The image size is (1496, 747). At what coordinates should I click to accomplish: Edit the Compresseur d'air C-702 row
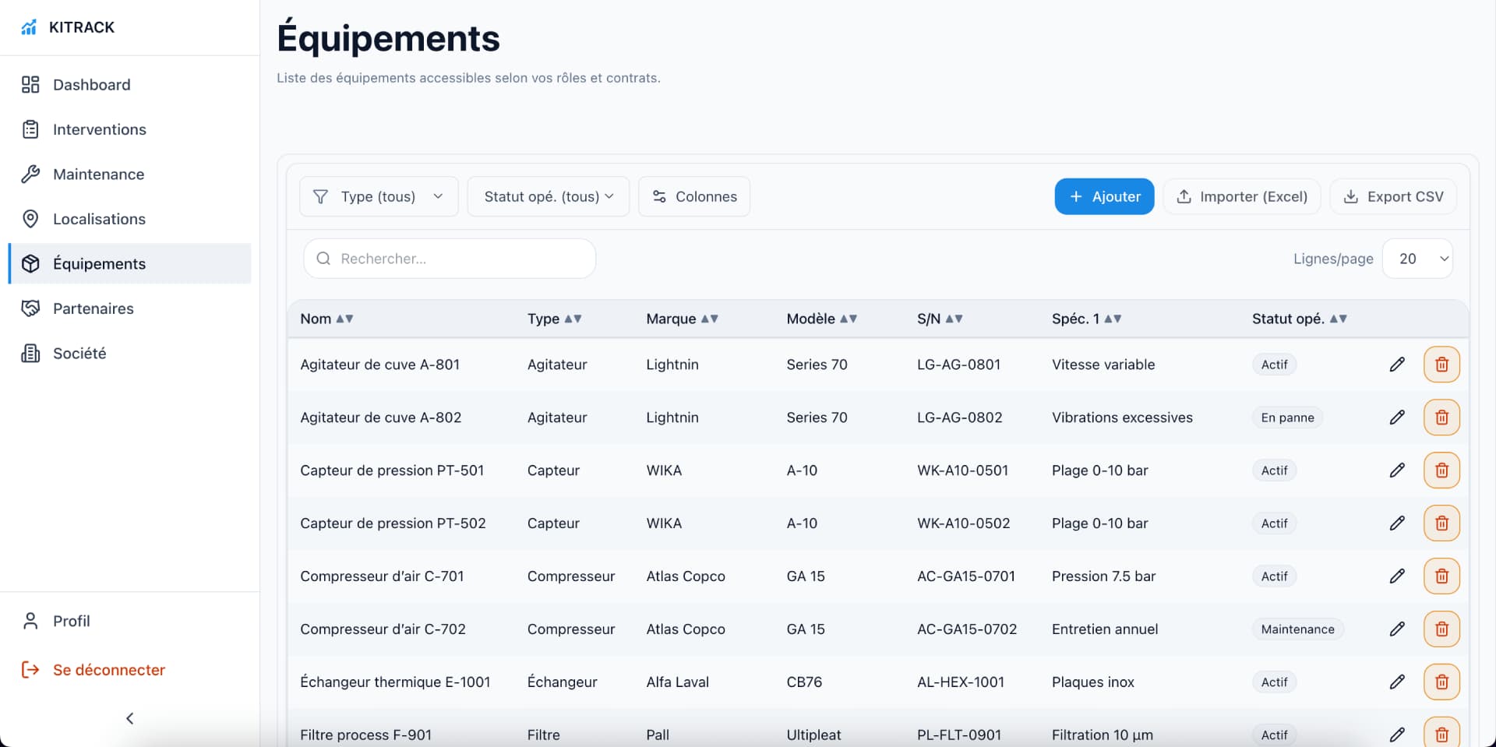tap(1397, 629)
